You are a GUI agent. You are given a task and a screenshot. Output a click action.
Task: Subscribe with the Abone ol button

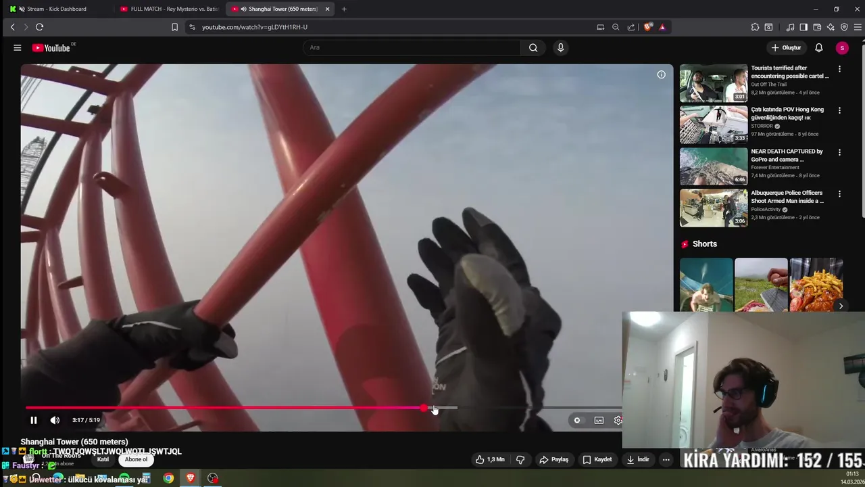pyautogui.click(x=136, y=459)
